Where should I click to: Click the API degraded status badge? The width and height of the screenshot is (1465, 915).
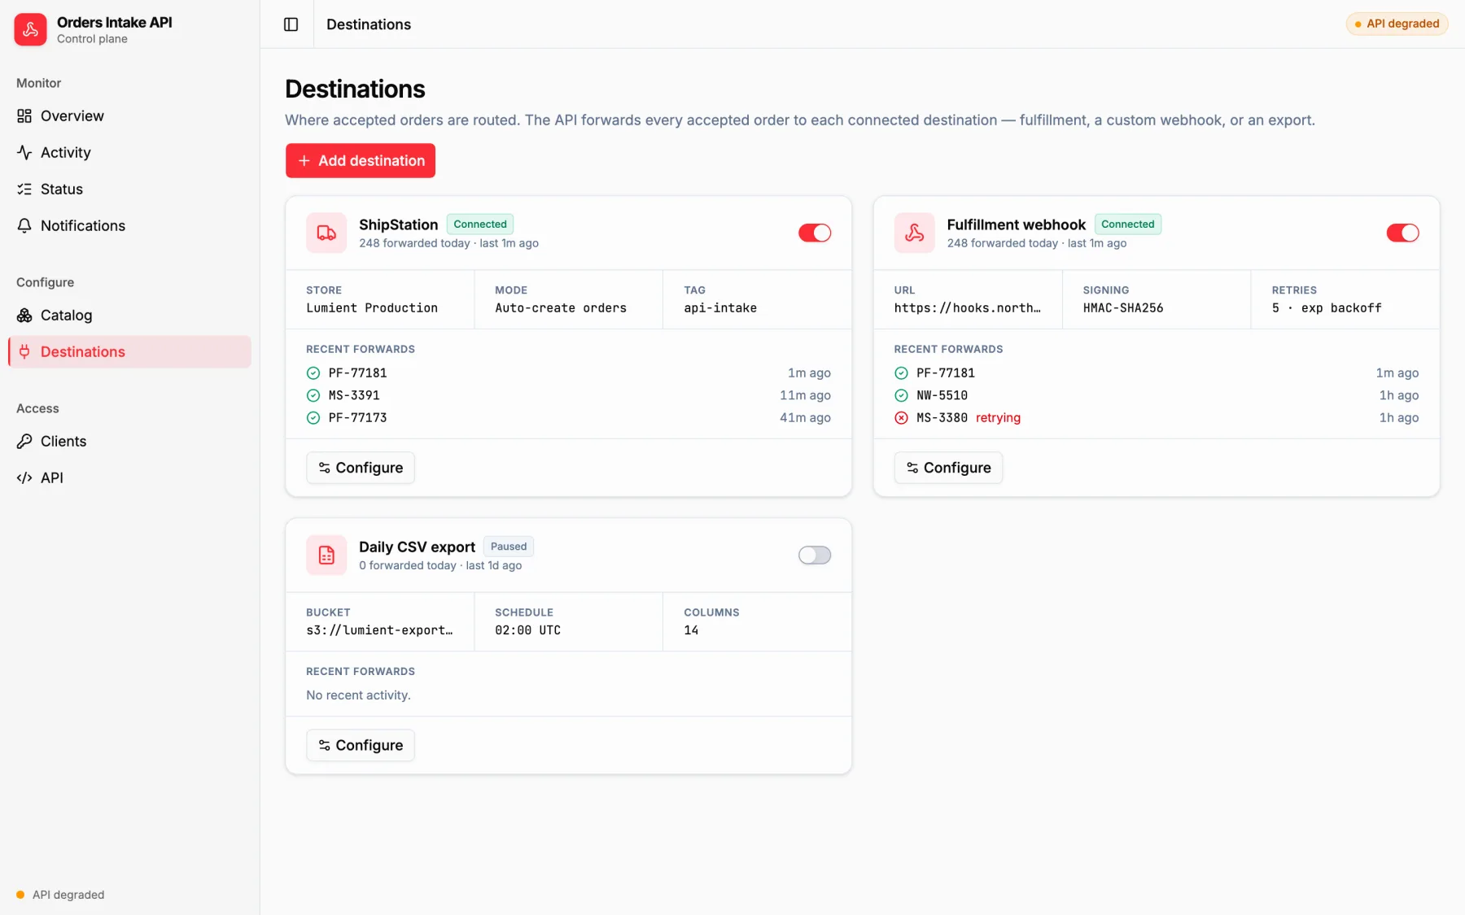pyautogui.click(x=1397, y=24)
